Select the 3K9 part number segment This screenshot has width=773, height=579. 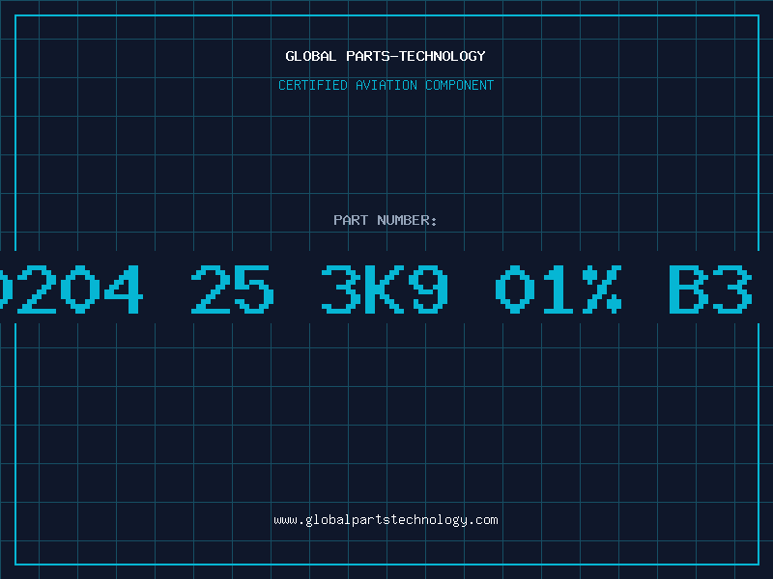tap(385, 289)
